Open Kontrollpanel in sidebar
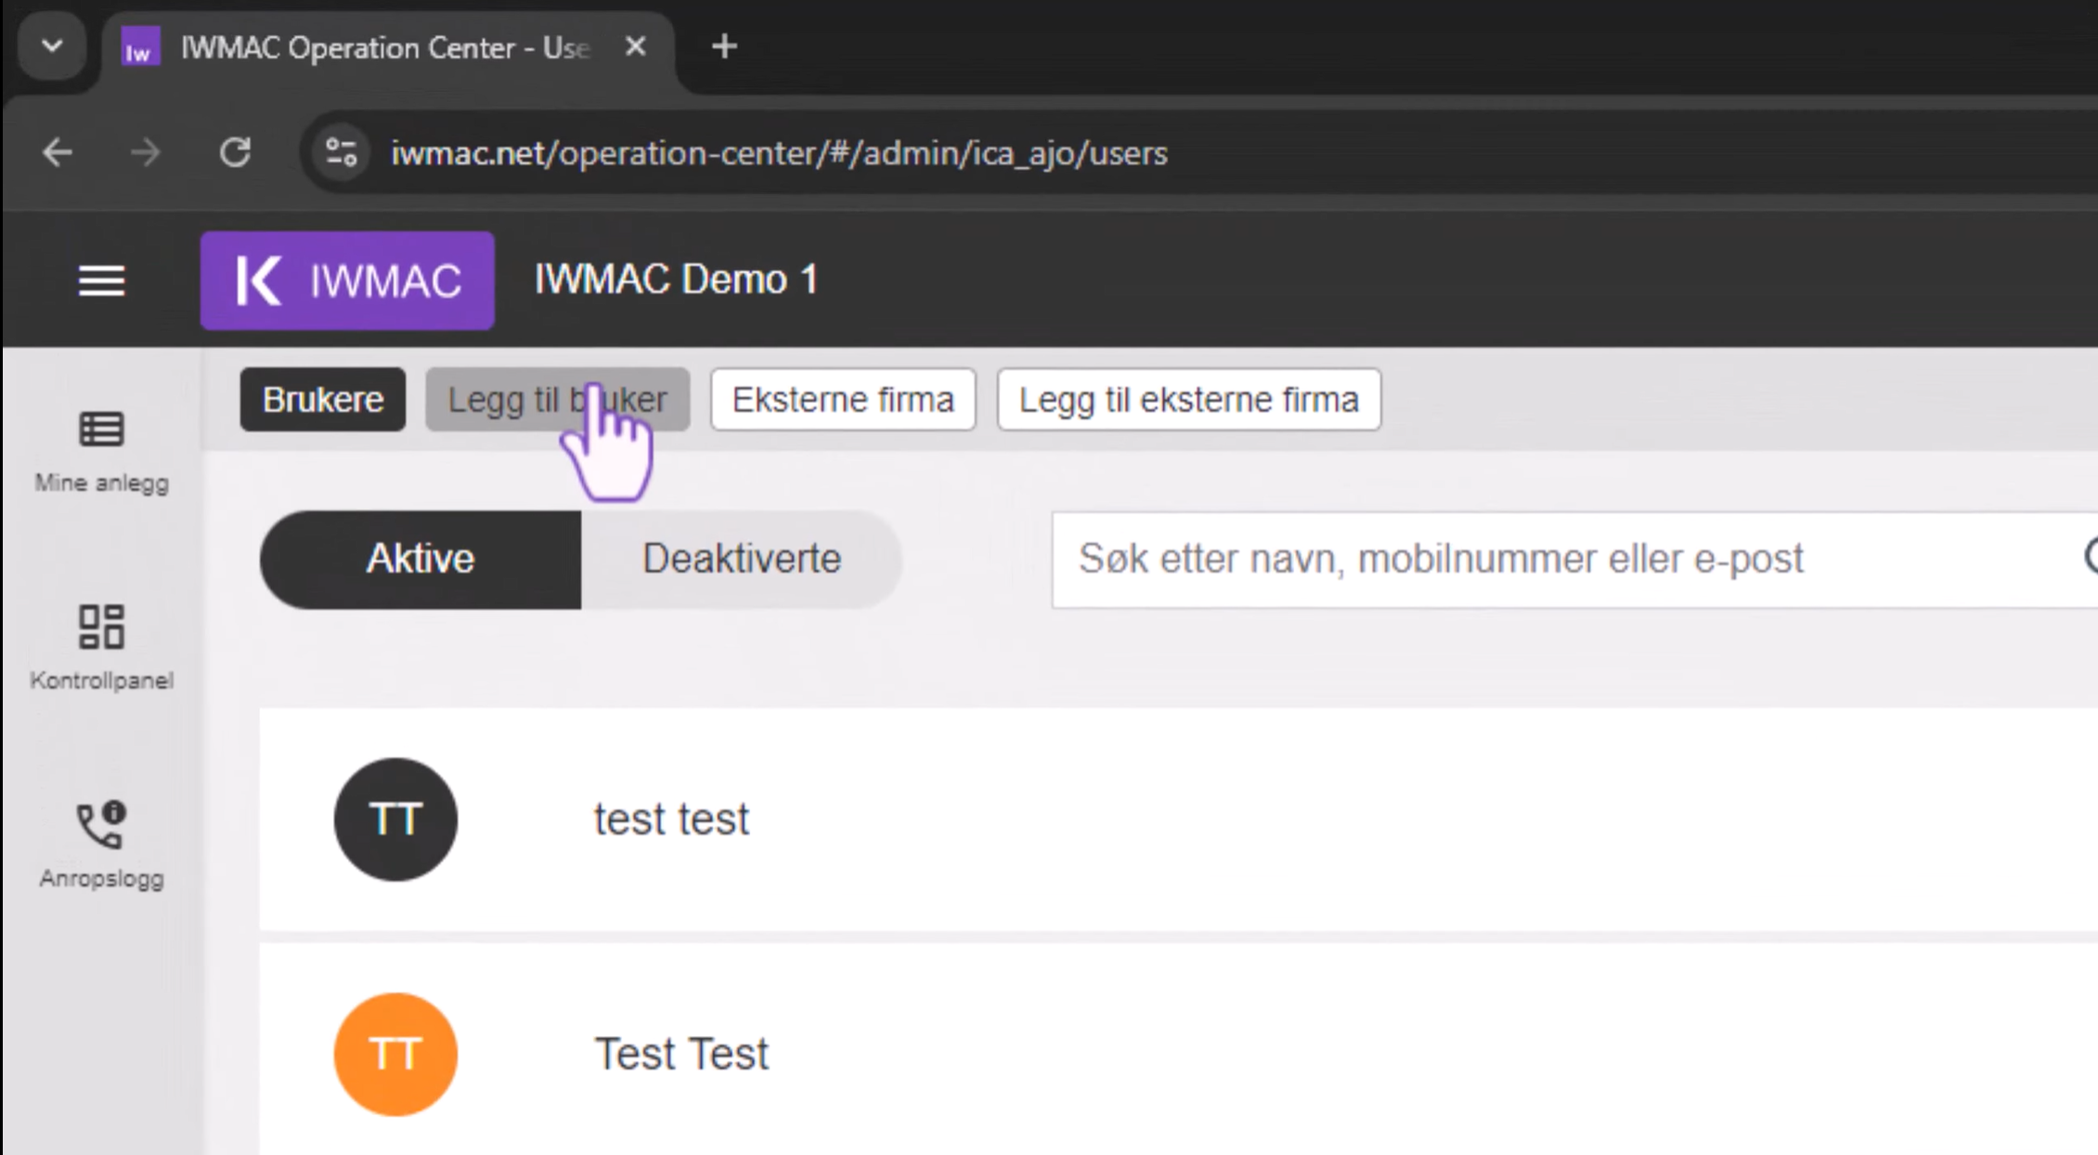2098x1155 pixels. [x=101, y=648]
